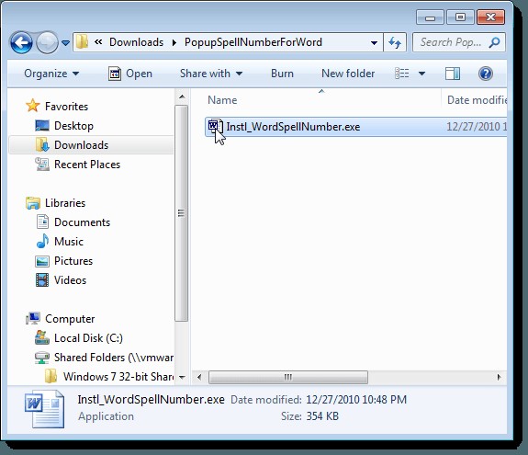This screenshot has height=455, width=528.
Task: Click the horizontal scrollbar thumb in file list
Action: point(288,377)
